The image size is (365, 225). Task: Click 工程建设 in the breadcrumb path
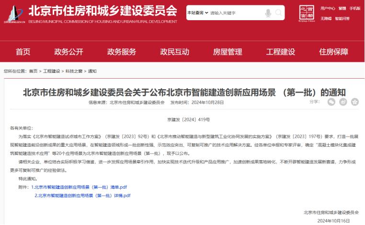point(52,71)
